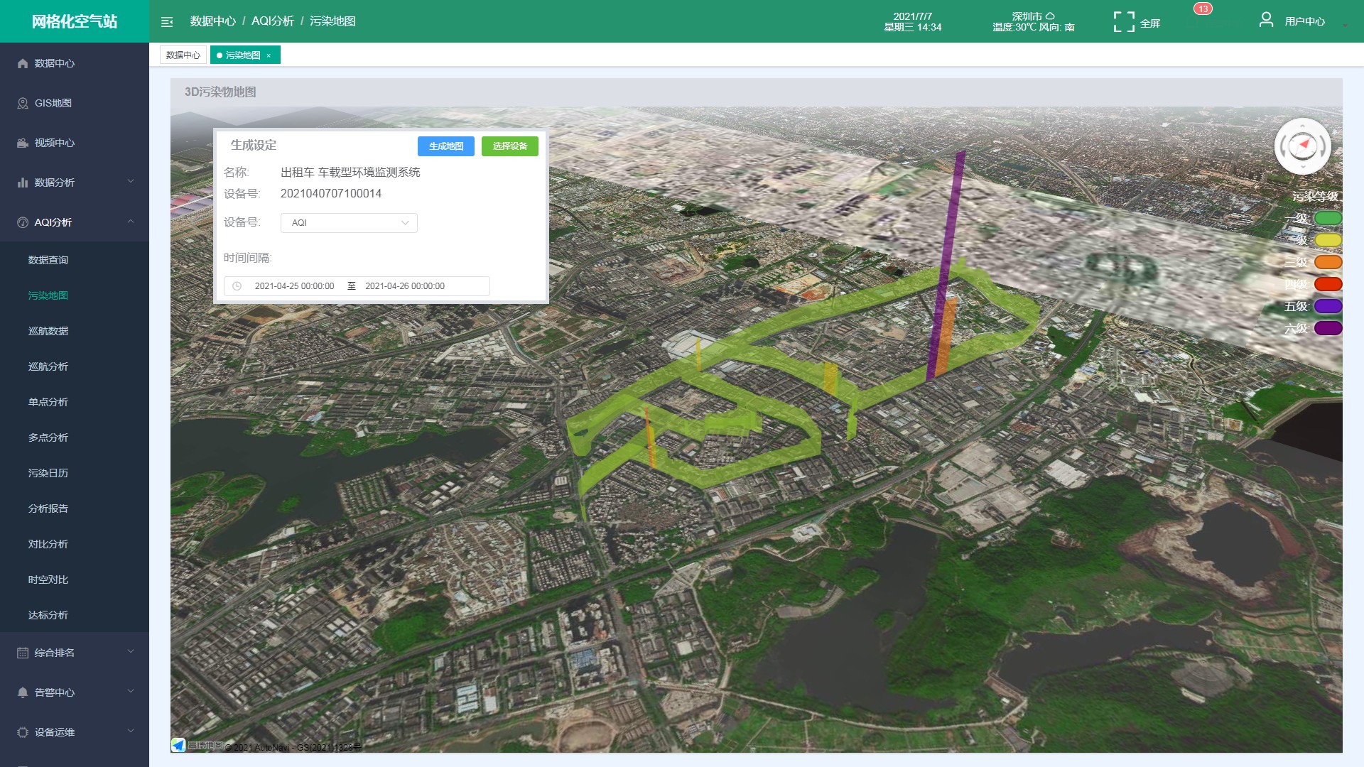Open the user center dropdown arrow

pos(1345,26)
